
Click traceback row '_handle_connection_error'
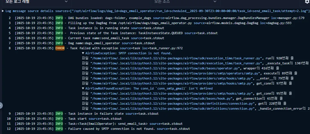196,109
